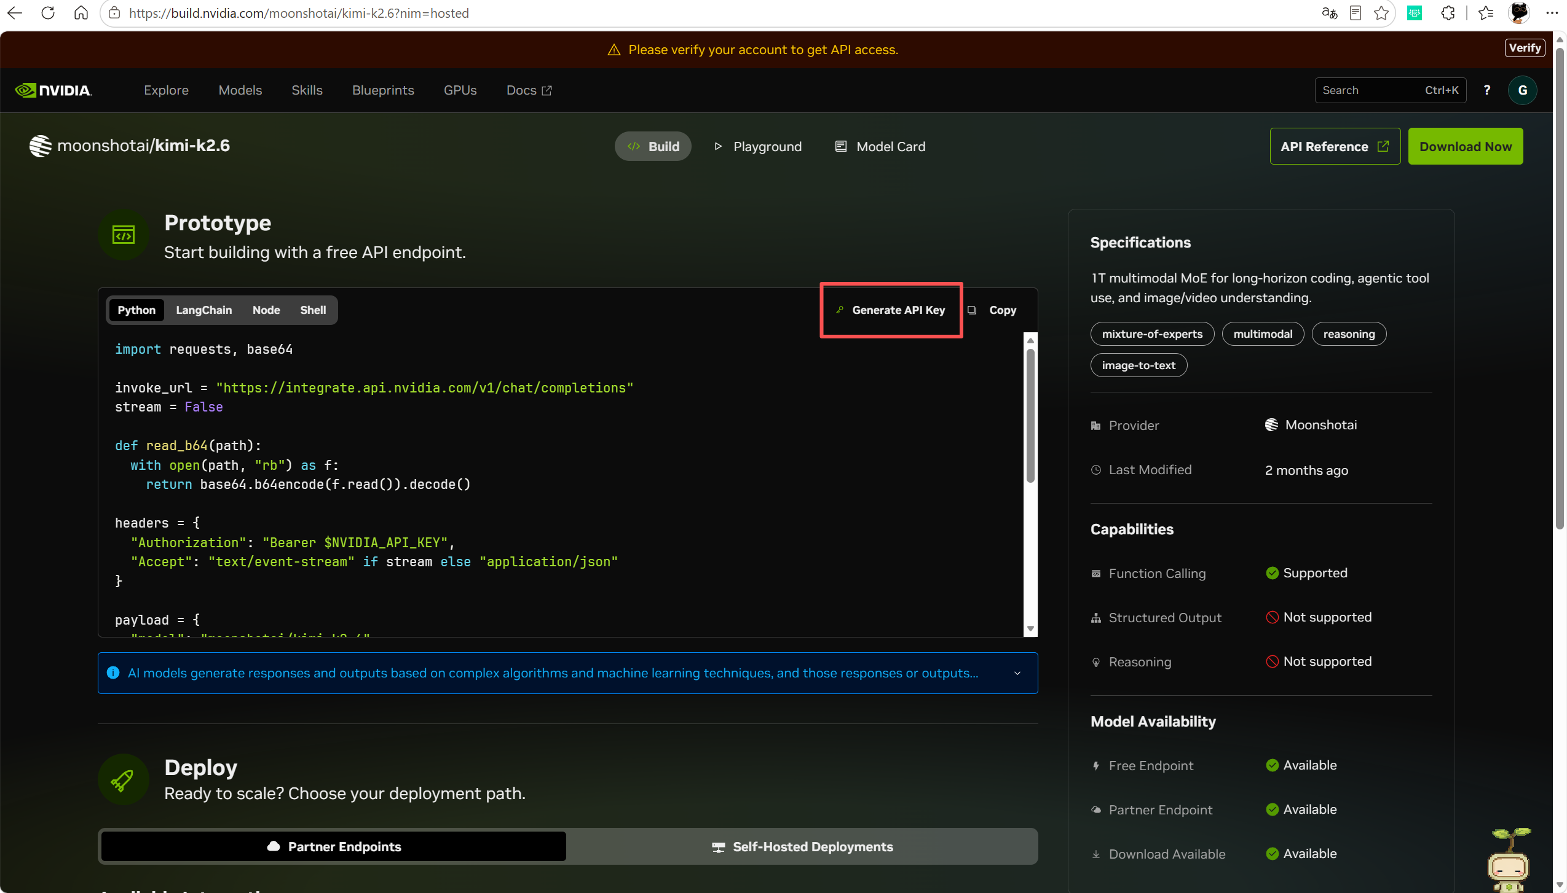This screenshot has width=1567, height=893.
Task: Open Explore in the navigation
Action: click(x=166, y=90)
